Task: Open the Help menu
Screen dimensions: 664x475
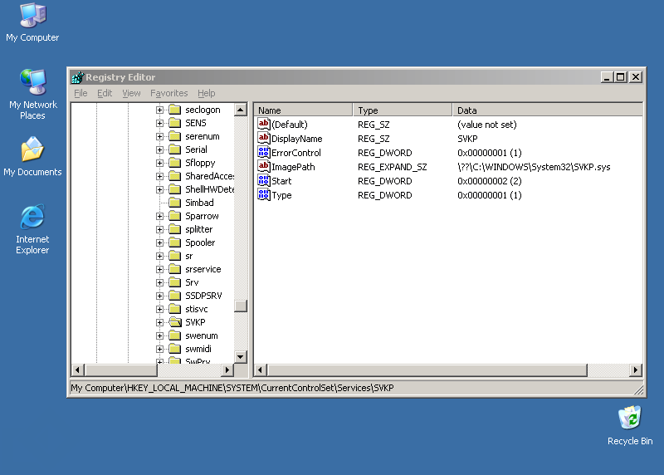Action: point(206,93)
